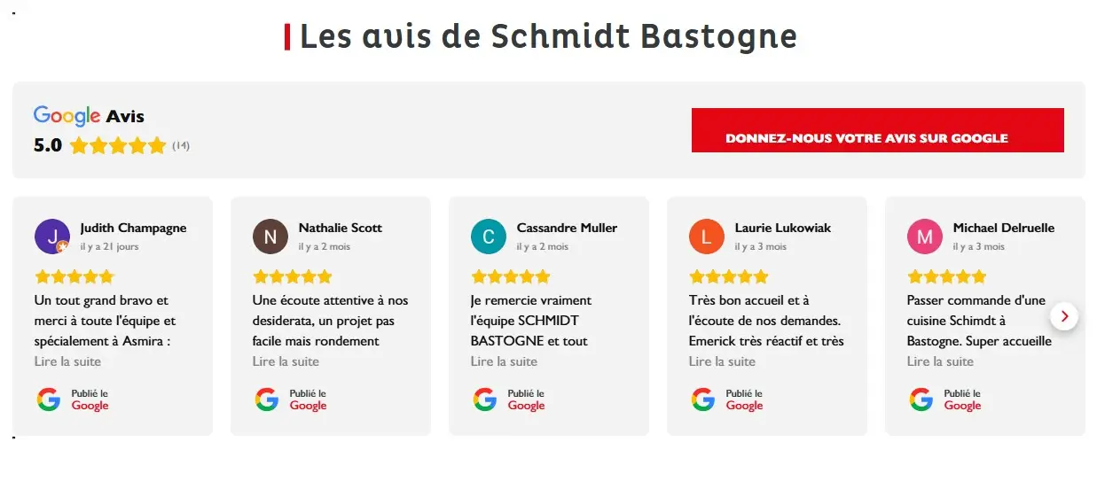Expand Cassandre Muller's review with Lire la suite
This screenshot has height=481, width=1105.
(504, 361)
